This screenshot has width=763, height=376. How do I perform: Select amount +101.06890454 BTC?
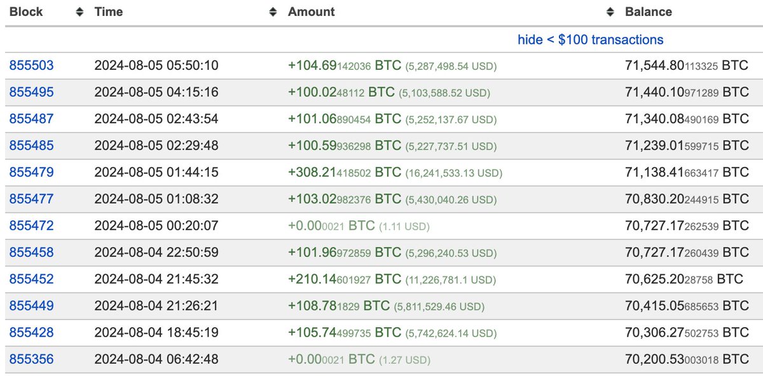(345, 119)
